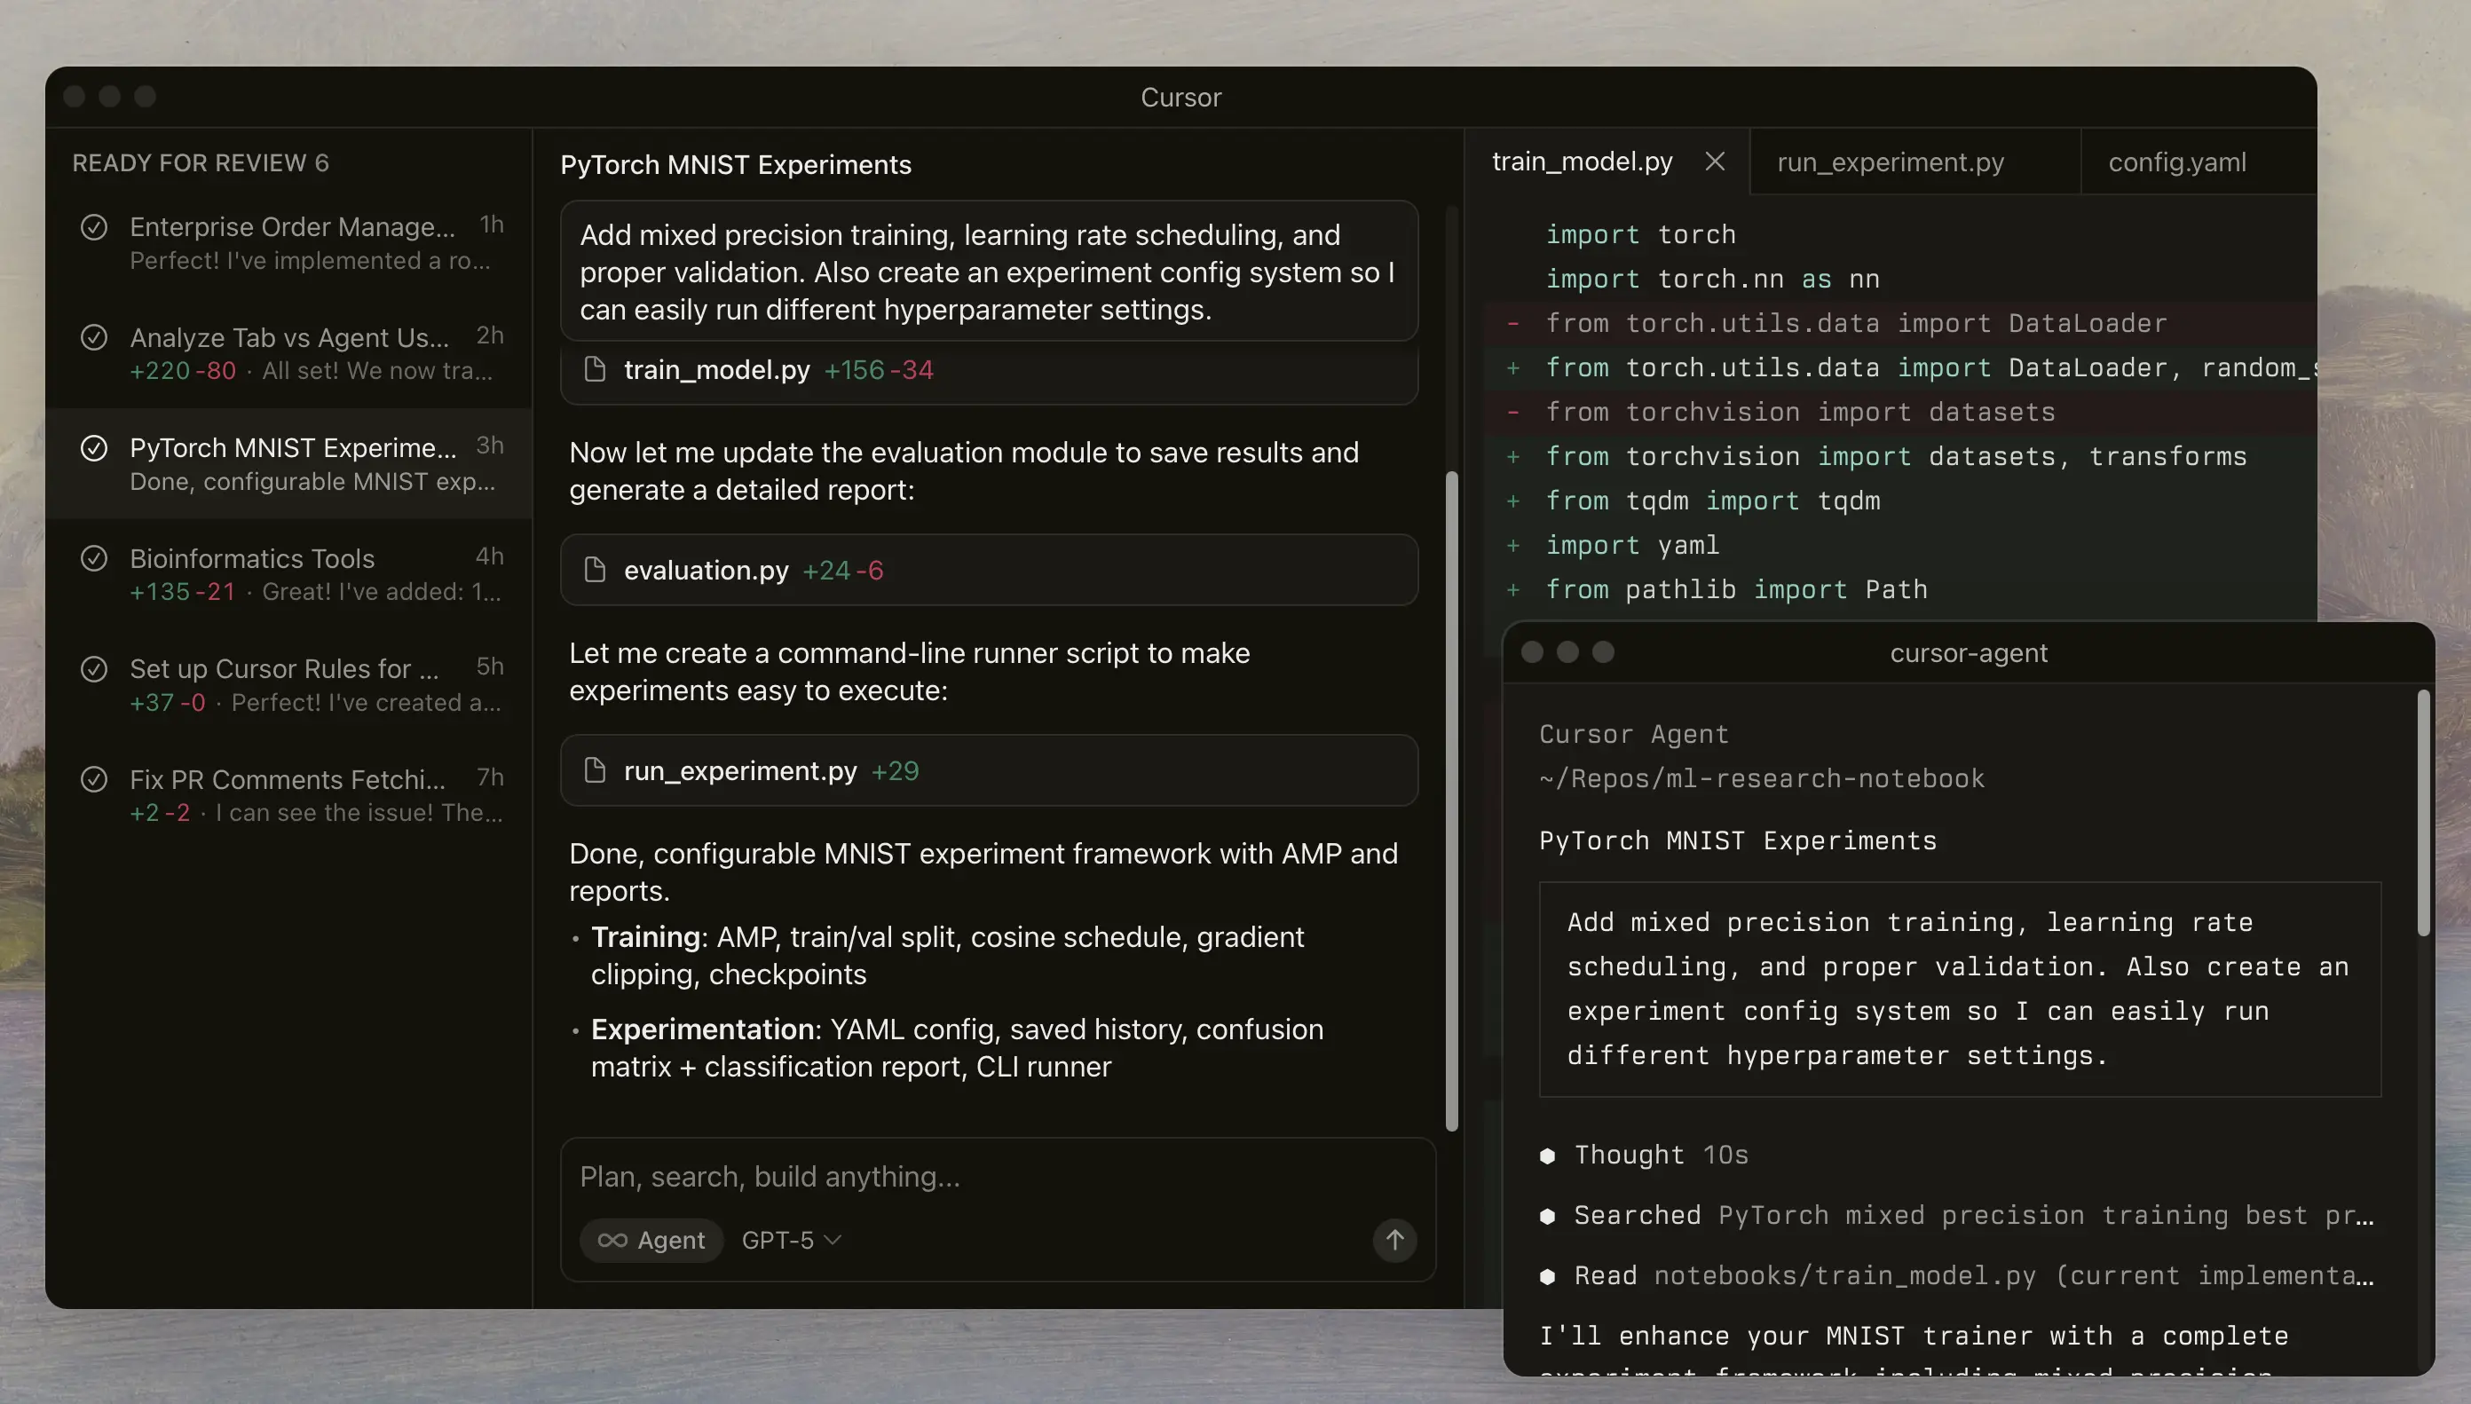This screenshot has width=2471, height=1404.
Task: Click the send arrow button in the chat input
Action: [1394, 1240]
